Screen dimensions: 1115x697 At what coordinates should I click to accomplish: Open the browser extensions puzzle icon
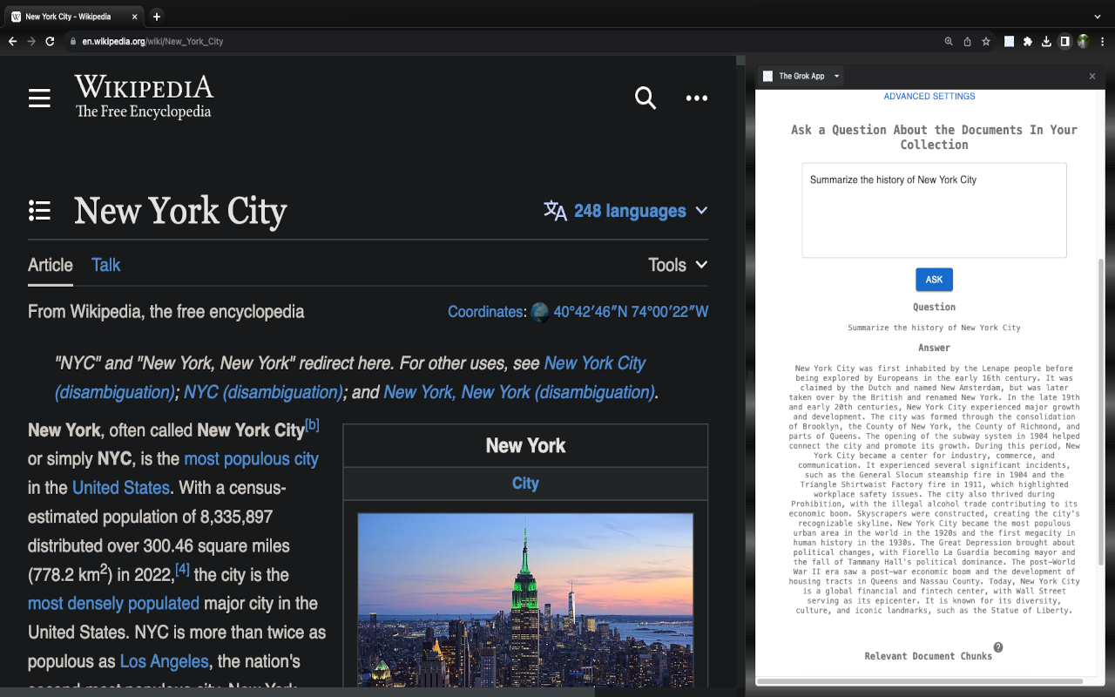pos(1027,41)
